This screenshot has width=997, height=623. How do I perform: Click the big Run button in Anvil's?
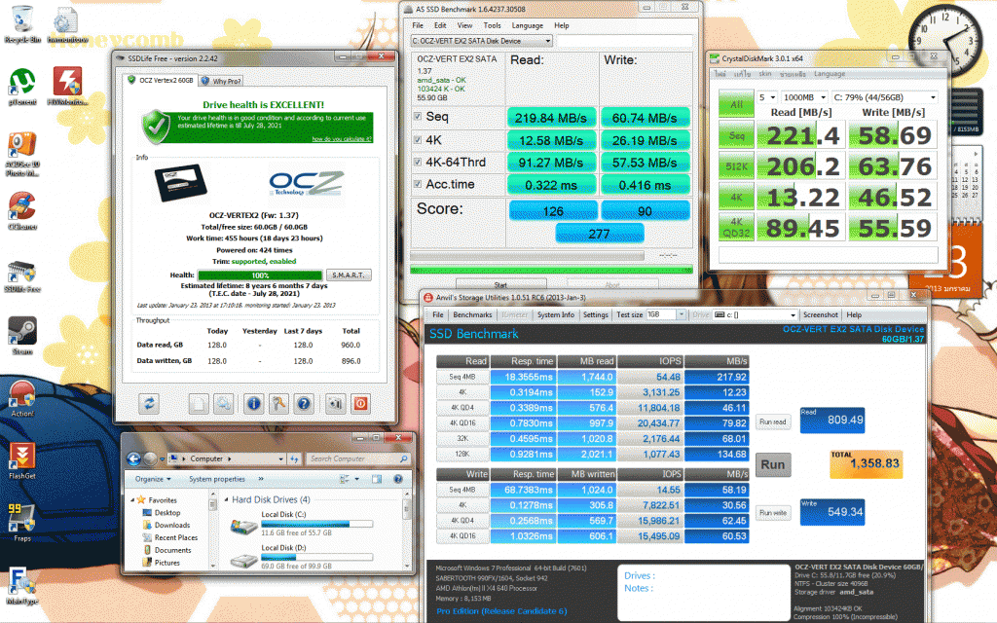tap(772, 464)
